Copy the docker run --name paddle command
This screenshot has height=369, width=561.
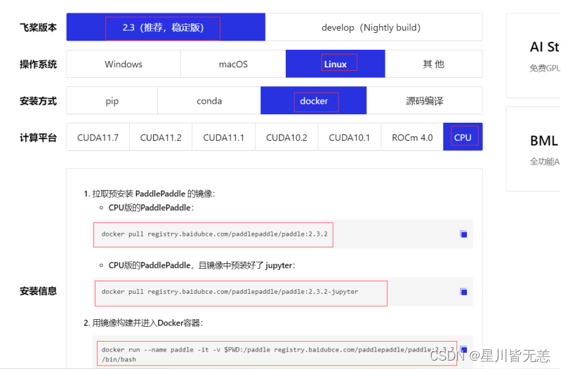463,349
